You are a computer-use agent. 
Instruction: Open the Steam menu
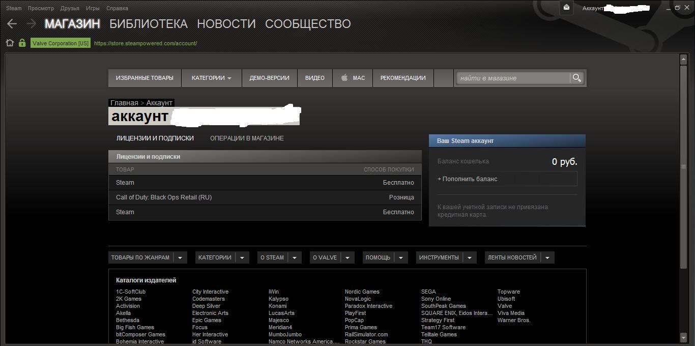click(14, 8)
